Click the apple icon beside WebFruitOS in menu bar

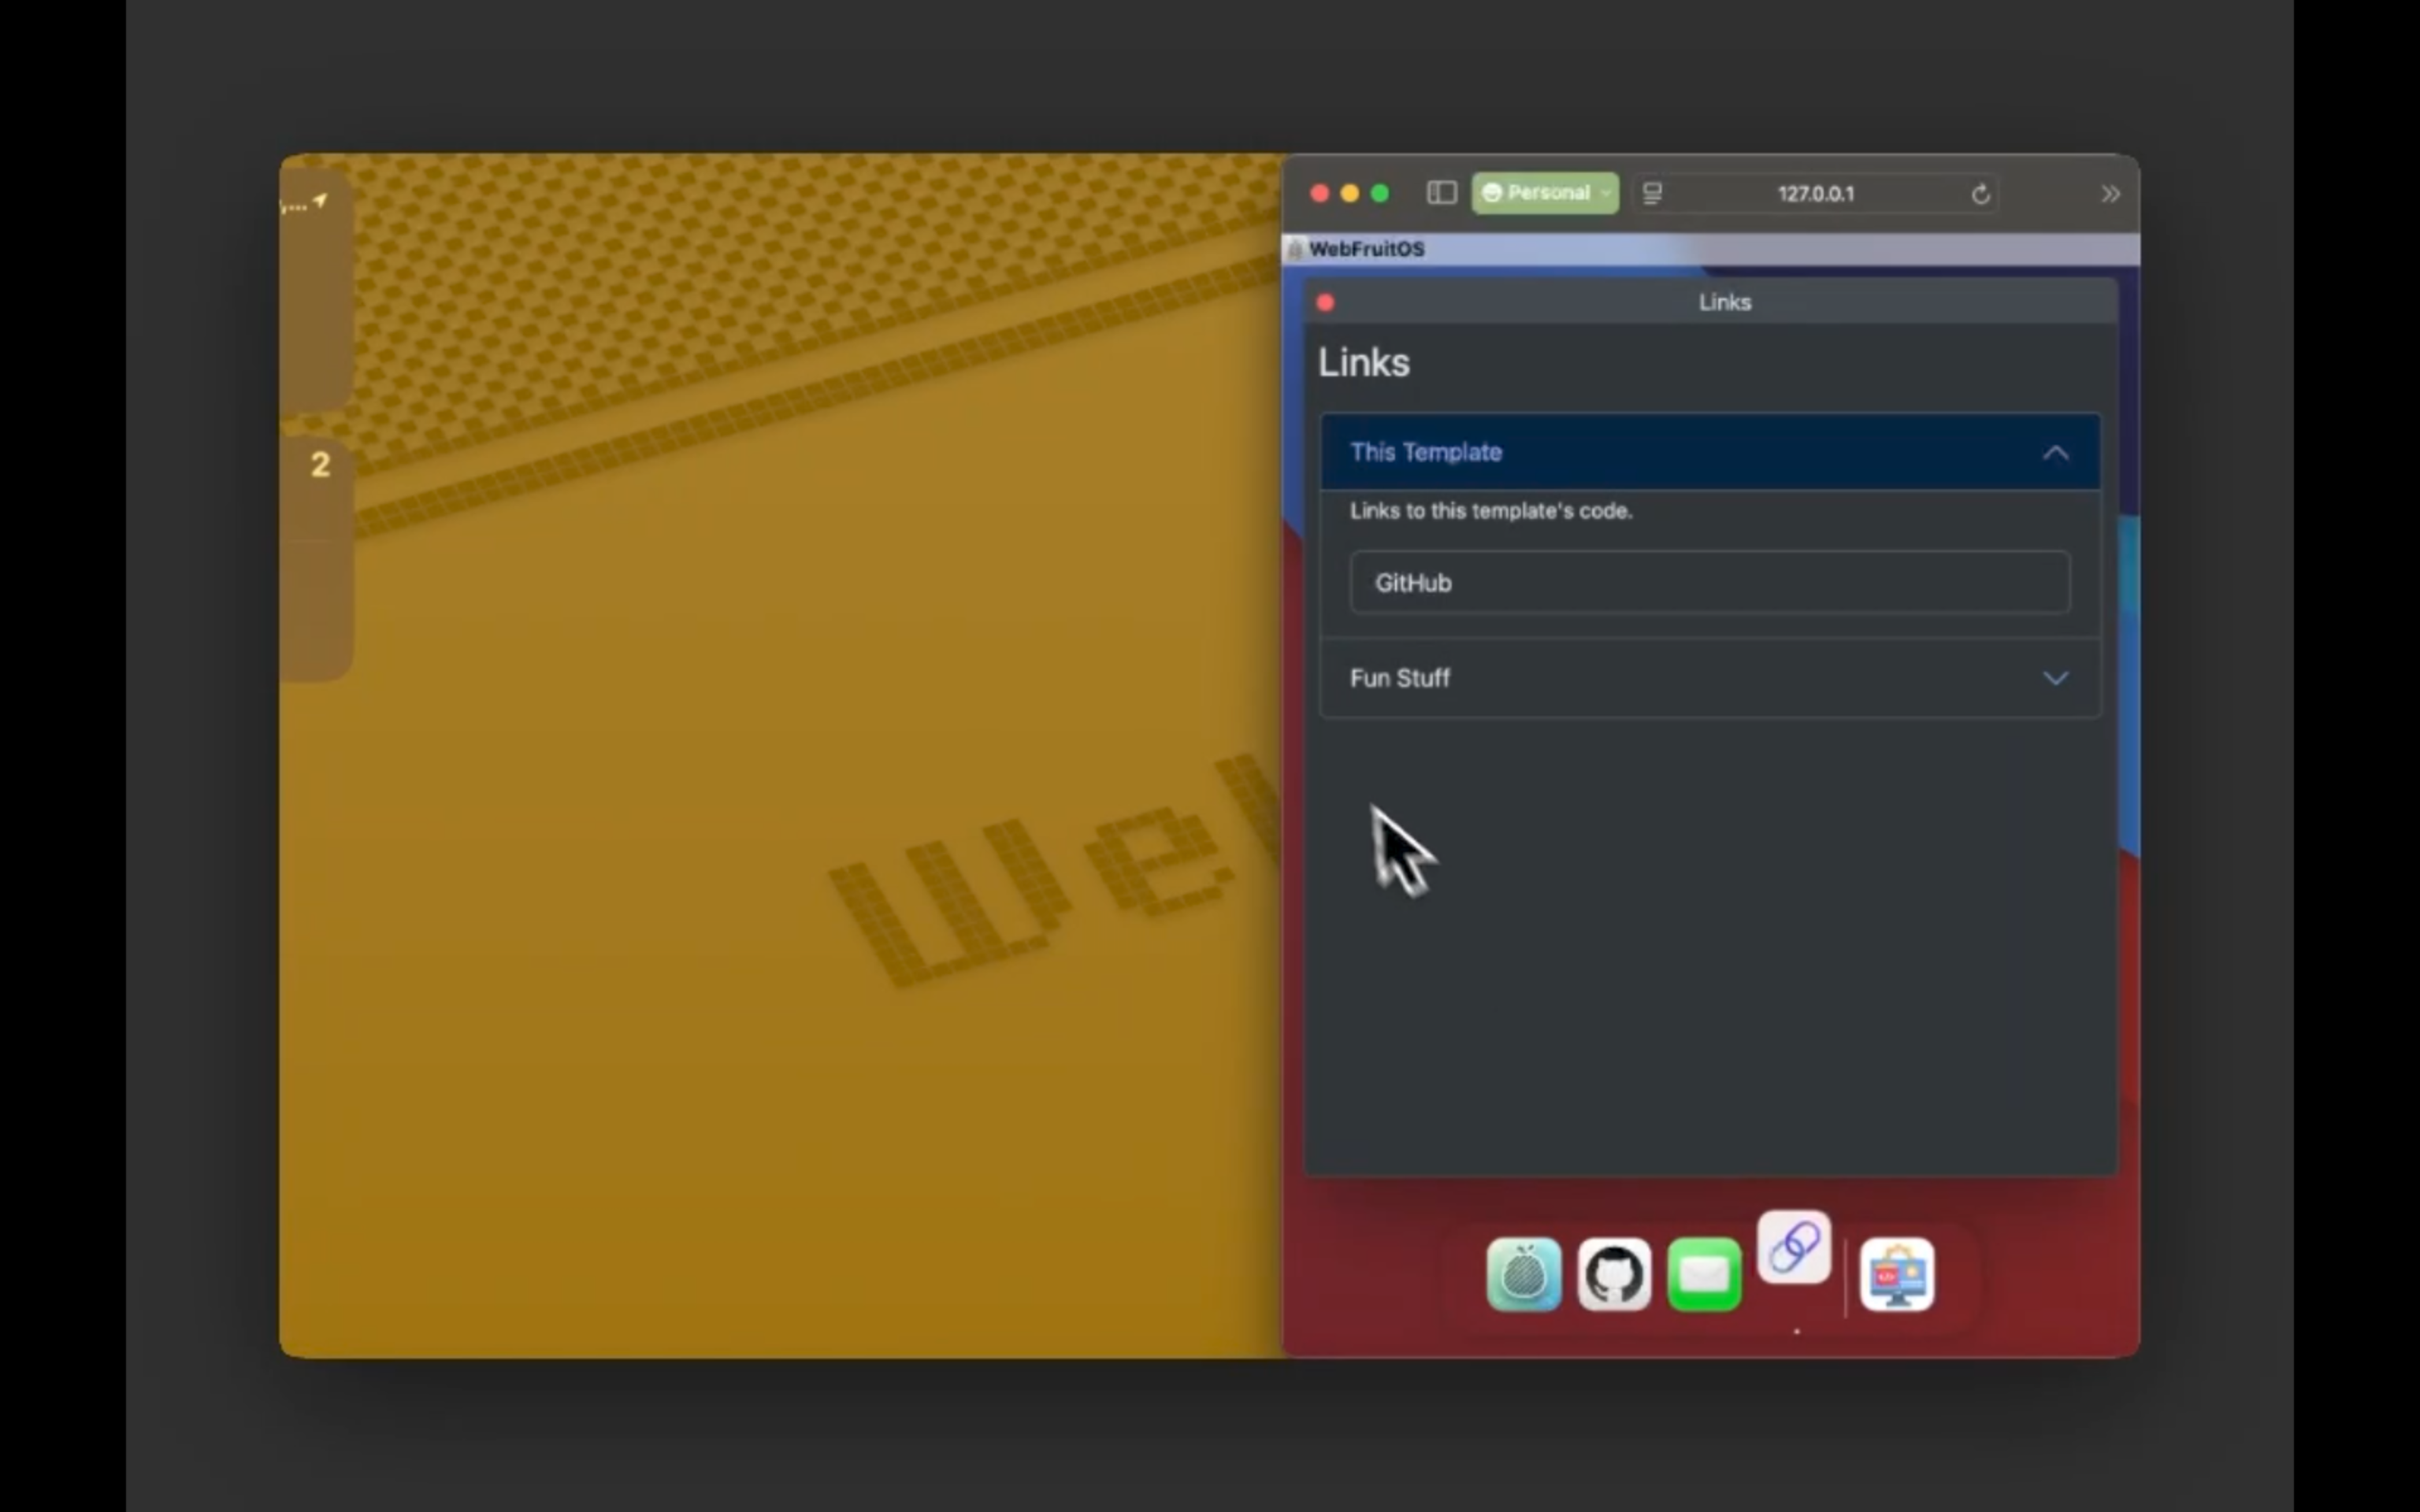(x=1294, y=249)
